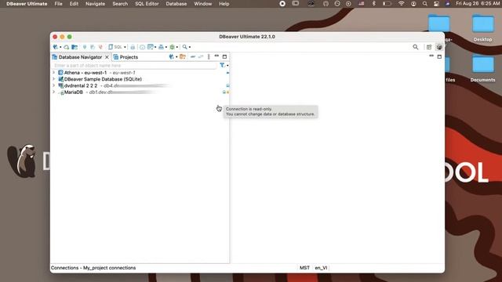Click the lock transaction mode toolbar icon
502x282 pixels.
click(133, 47)
